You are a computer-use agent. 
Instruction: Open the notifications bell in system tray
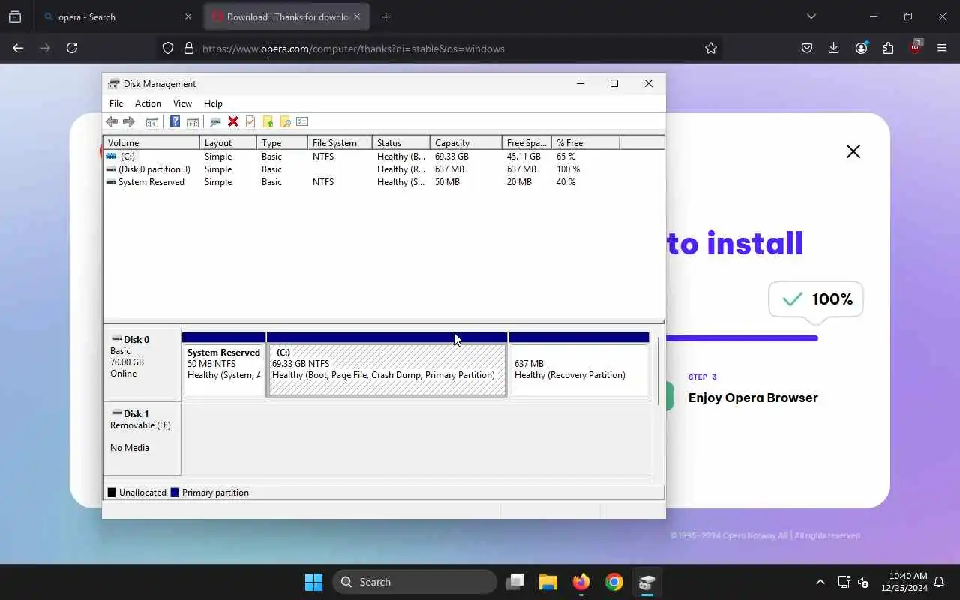[938, 582]
